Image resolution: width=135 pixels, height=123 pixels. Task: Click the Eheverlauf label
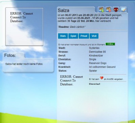[94, 84]
